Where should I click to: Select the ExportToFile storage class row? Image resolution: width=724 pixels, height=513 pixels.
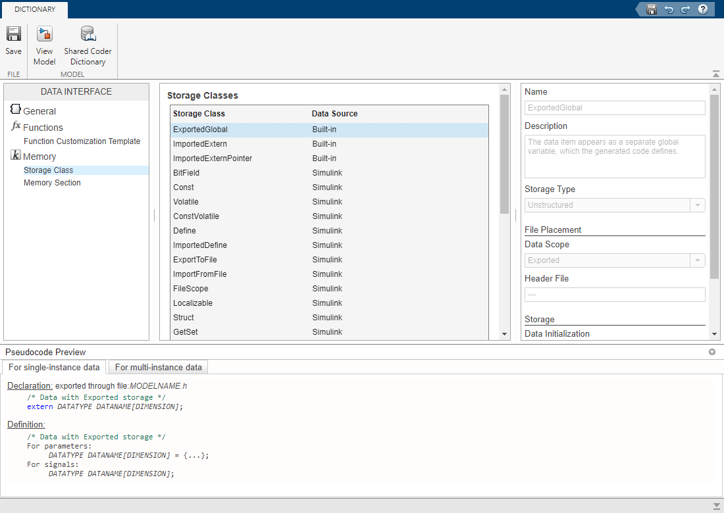coord(195,260)
